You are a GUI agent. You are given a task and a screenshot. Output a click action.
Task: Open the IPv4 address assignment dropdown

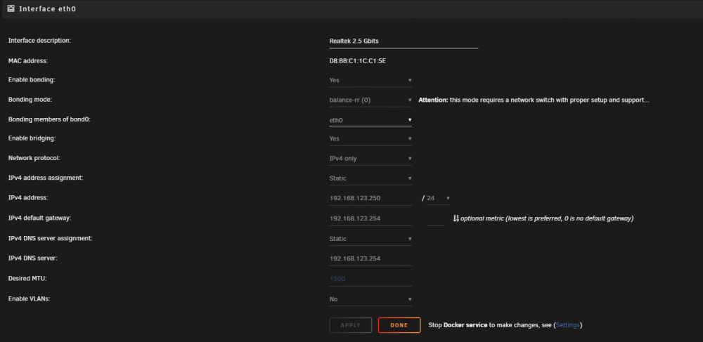[x=370, y=178]
